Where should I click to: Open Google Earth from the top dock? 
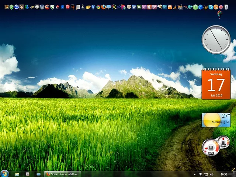click(17, 7)
